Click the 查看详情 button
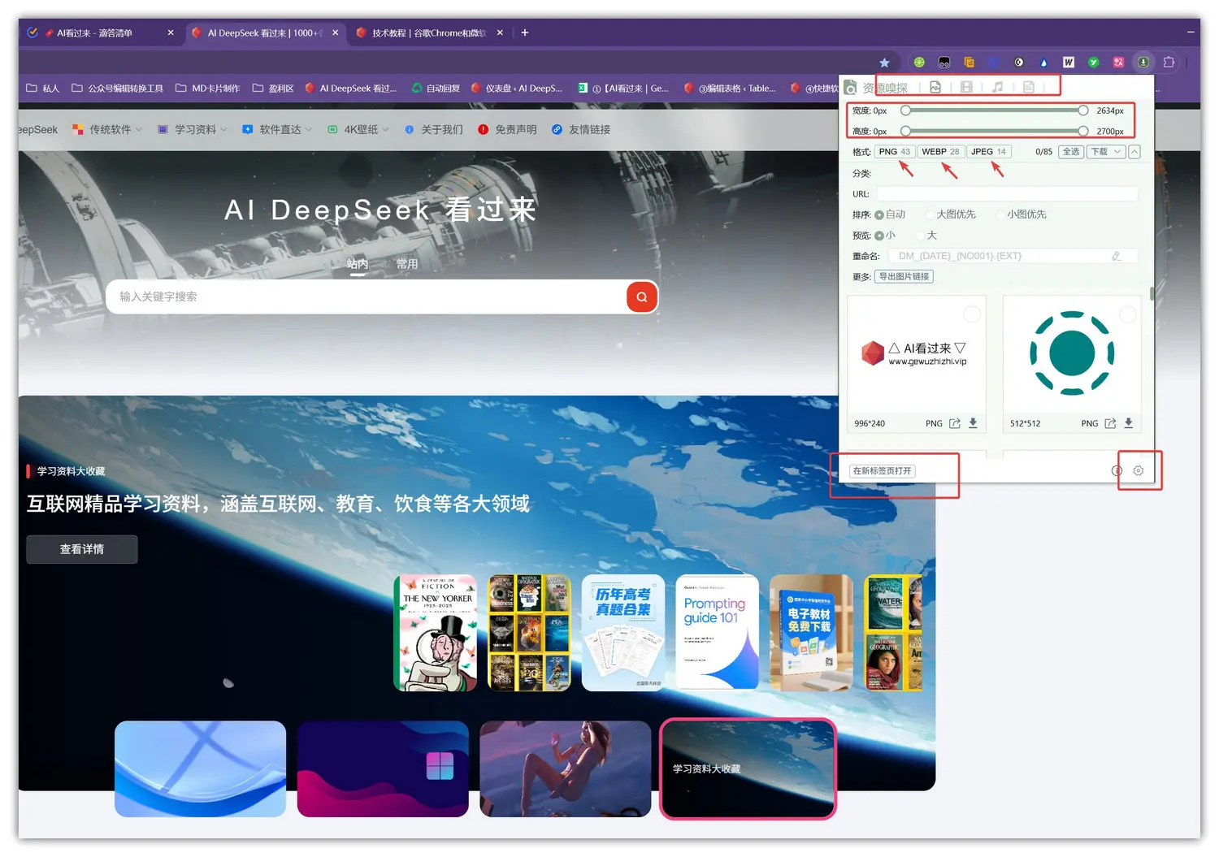 pyautogui.click(x=82, y=549)
